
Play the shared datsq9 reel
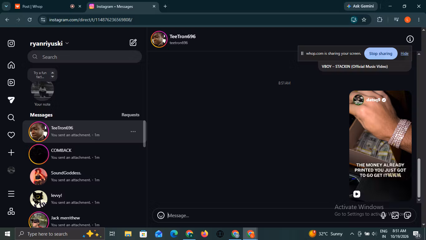[x=357, y=194]
